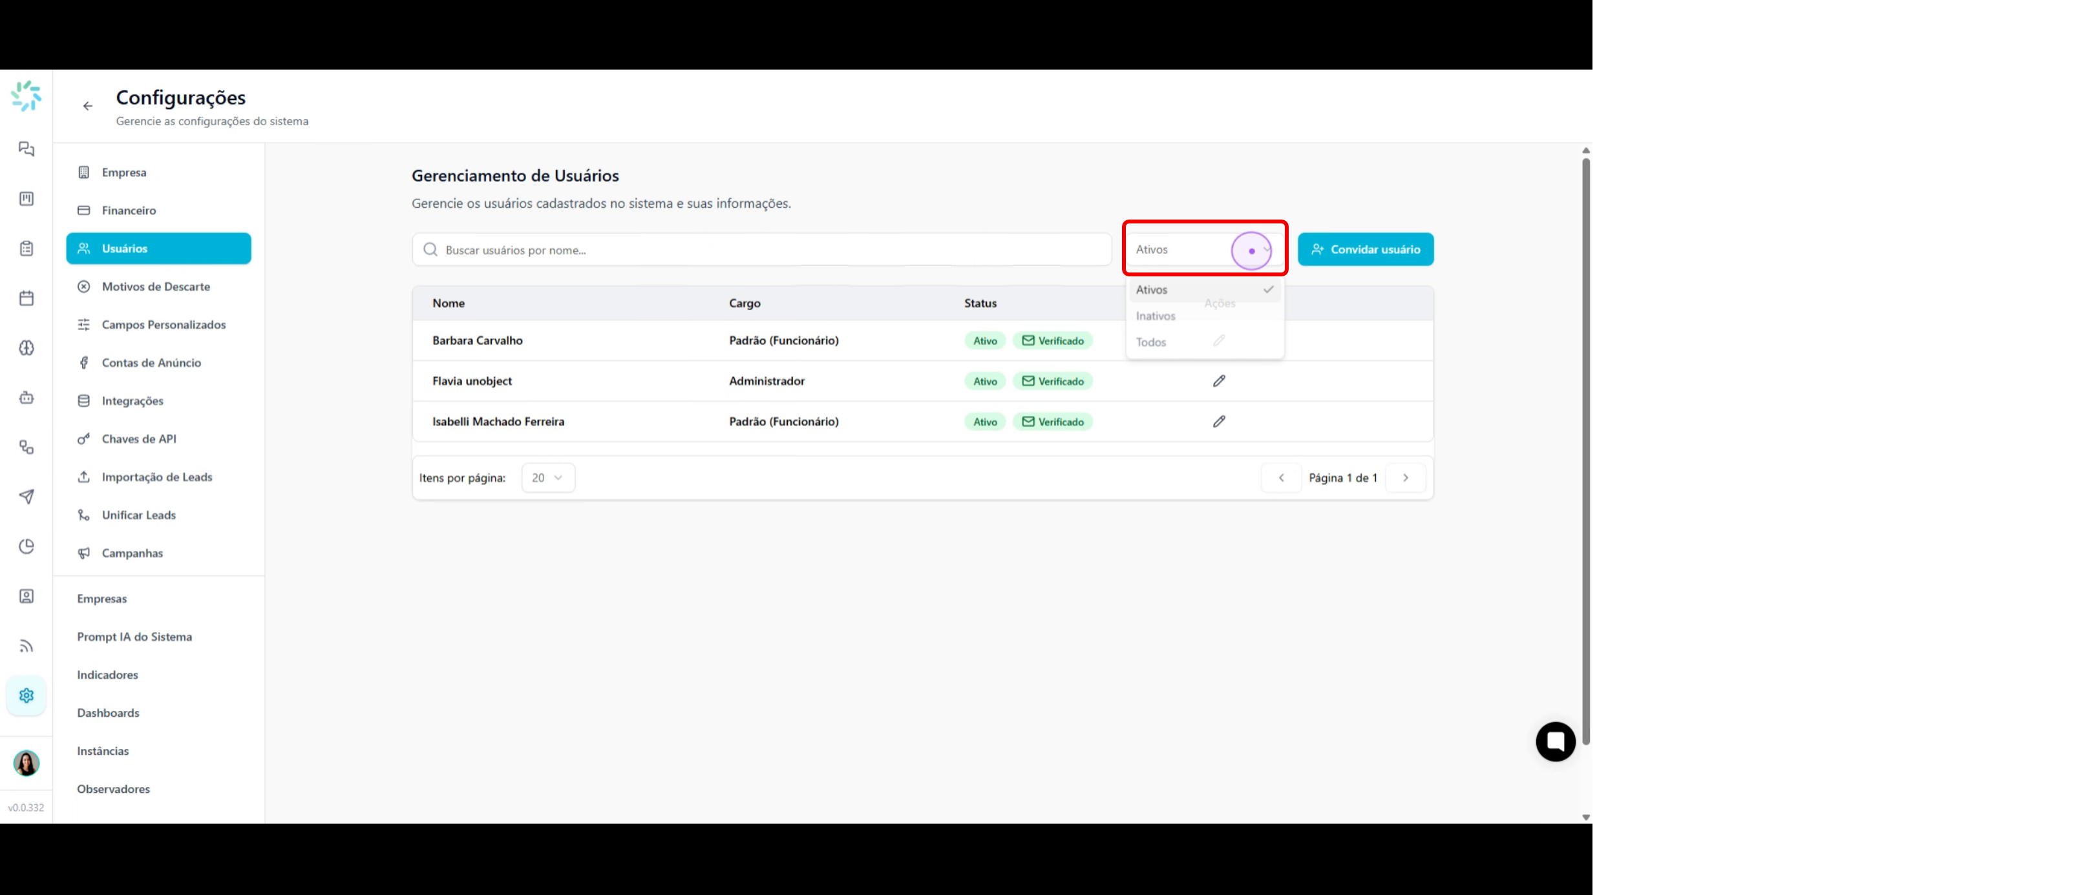The width and height of the screenshot is (2094, 895).
Task: Edit Flavia unobject with pencil icon
Action: pos(1218,381)
